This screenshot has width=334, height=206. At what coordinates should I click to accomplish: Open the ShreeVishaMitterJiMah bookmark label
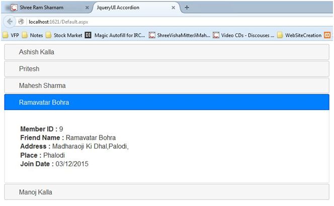tap(184, 35)
